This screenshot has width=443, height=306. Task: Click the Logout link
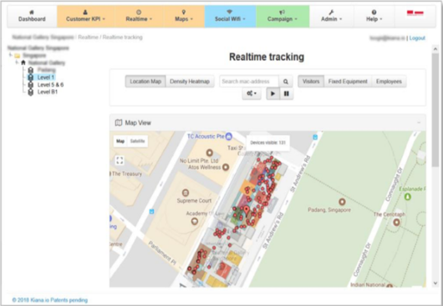[x=417, y=38]
